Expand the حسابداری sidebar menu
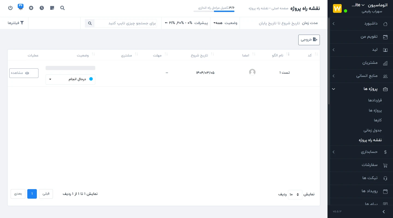393x218 pixels. (x=361, y=152)
